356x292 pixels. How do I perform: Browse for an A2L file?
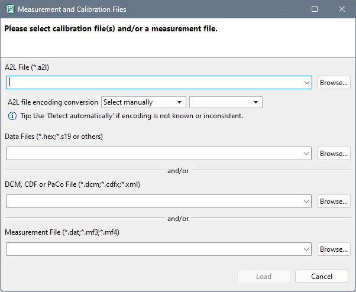pos(334,83)
